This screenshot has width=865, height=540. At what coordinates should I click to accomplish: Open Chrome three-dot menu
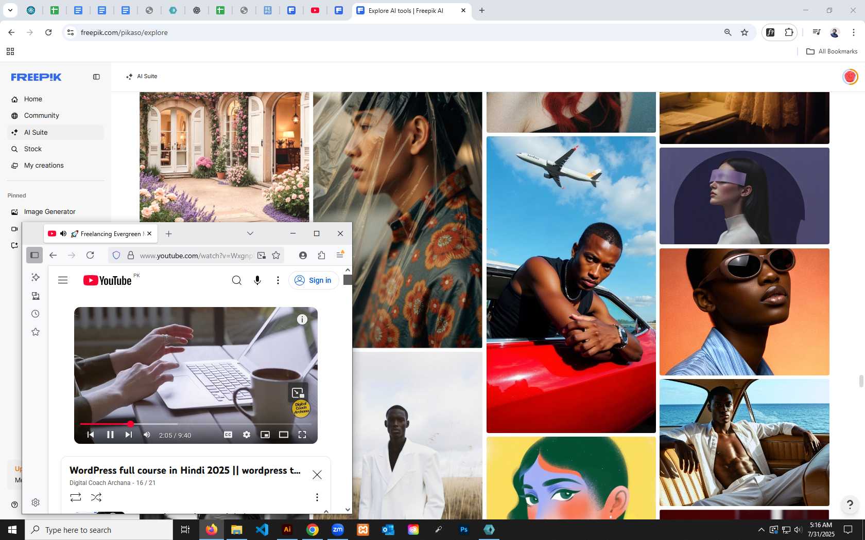853,32
